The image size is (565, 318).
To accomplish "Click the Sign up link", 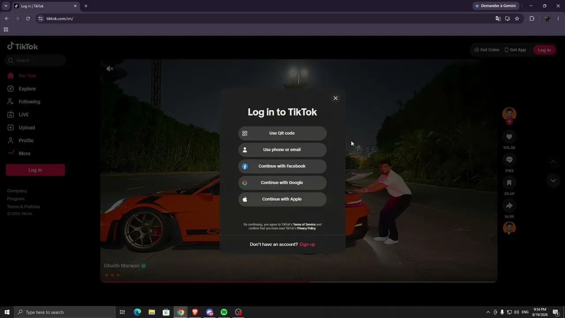I will [x=307, y=244].
